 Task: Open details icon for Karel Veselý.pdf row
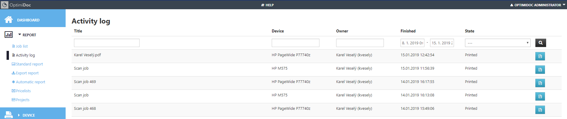(540, 56)
